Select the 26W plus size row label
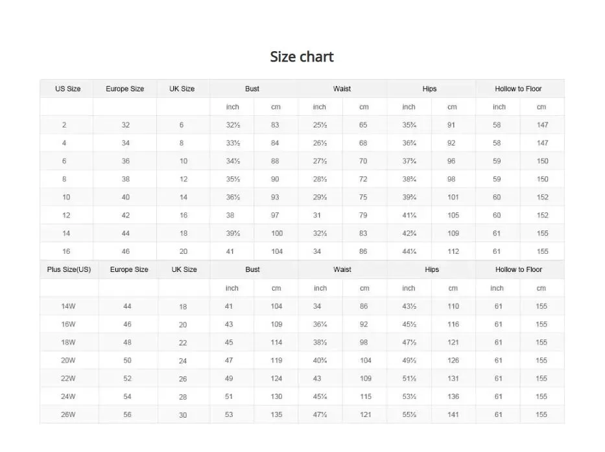 (68, 414)
